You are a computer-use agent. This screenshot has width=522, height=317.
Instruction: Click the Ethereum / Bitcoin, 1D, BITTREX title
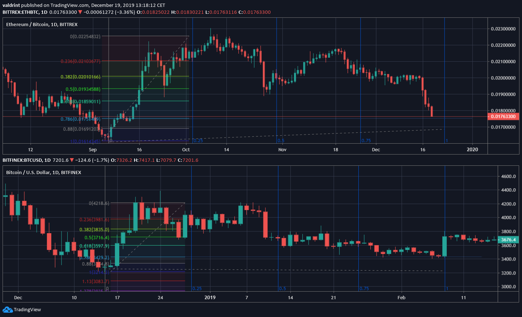[42, 24]
